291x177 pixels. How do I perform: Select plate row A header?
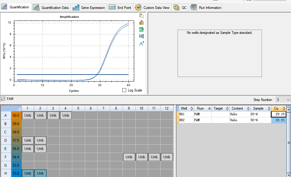pyautogui.click(x=6, y=115)
